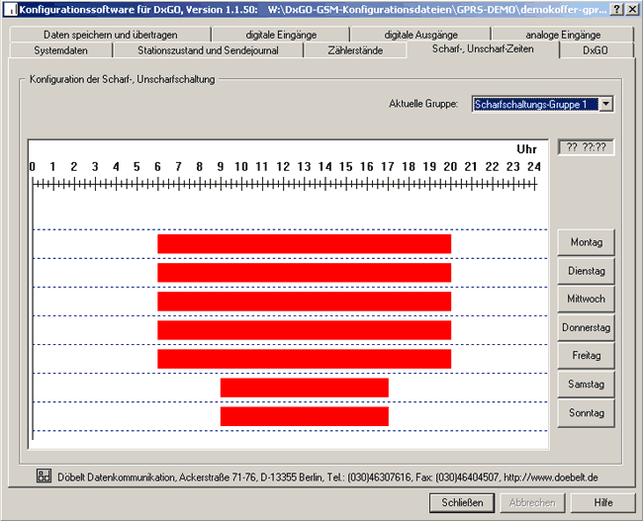Click the Döbelt logo icon in footer

tap(44, 476)
